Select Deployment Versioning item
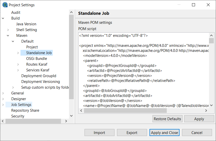Viewport: 216px width, 141px height. 40,82
